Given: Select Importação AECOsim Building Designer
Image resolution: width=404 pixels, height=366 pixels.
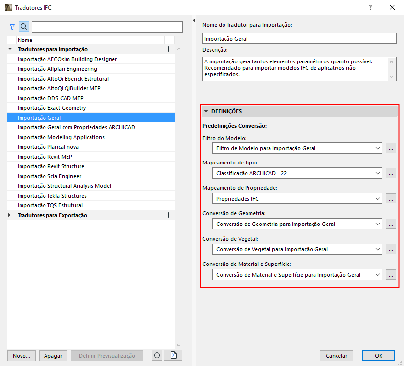Looking at the screenshot, I should tap(90, 59).
